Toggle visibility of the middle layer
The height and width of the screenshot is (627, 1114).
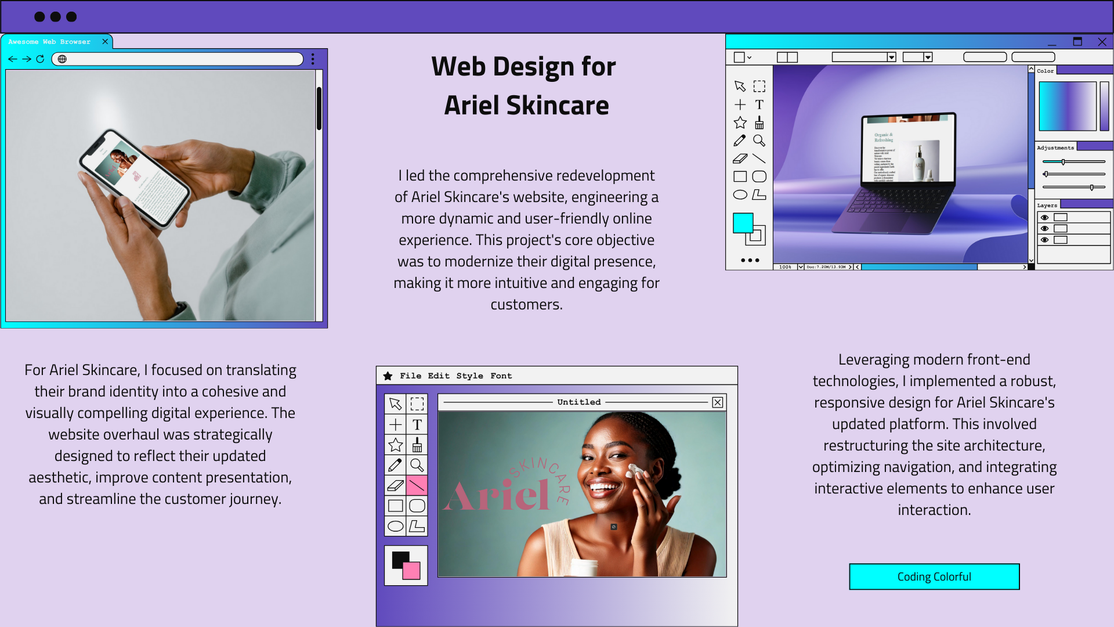click(x=1045, y=229)
